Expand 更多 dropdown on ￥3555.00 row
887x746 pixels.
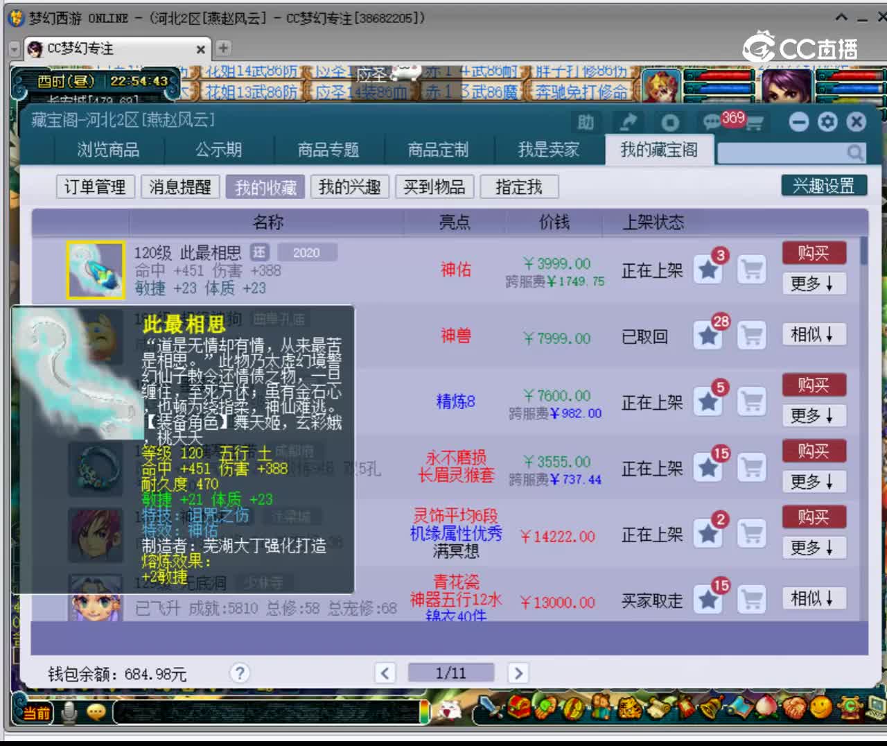814,481
